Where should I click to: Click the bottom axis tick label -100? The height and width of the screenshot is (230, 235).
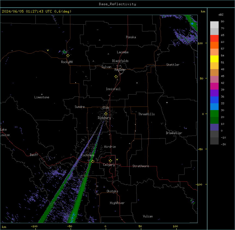point(34,226)
